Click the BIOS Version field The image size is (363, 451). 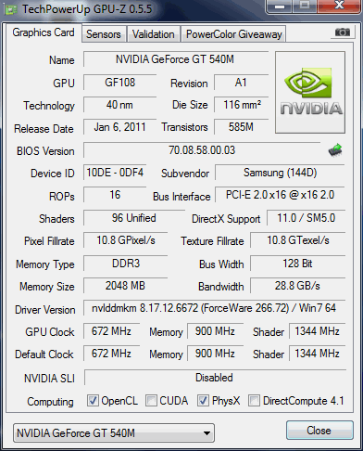click(x=202, y=150)
